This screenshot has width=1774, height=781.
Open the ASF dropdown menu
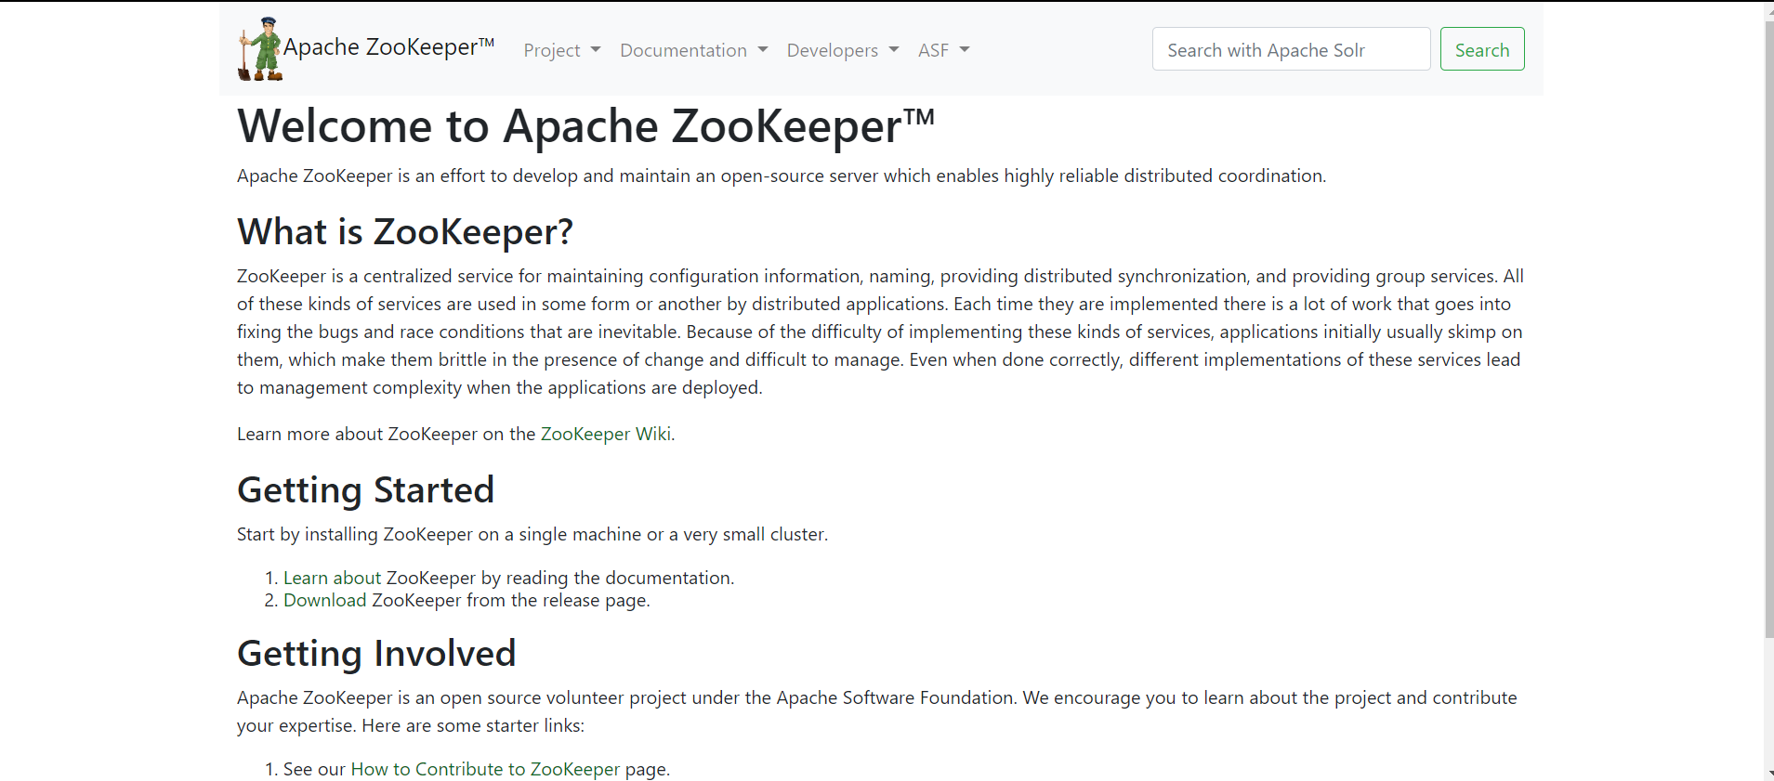tap(943, 50)
